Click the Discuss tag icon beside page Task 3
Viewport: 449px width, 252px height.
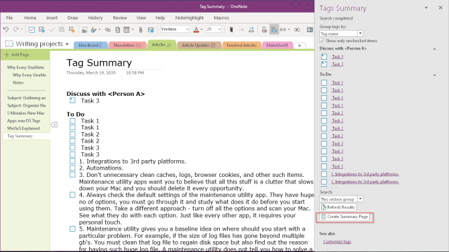tap(72, 101)
